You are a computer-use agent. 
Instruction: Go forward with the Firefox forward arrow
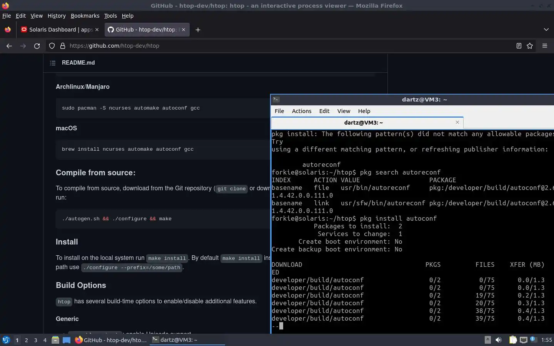pyautogui.click(x=23, y=46)
